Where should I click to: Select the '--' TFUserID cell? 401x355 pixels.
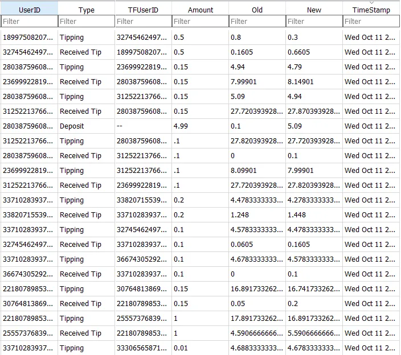(x=143, y=126)
